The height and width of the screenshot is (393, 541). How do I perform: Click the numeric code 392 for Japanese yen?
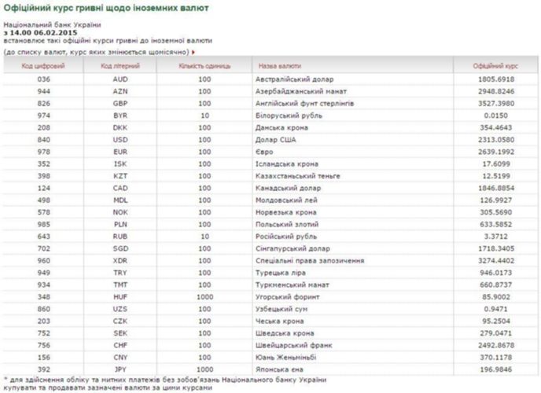click(44, 369)
